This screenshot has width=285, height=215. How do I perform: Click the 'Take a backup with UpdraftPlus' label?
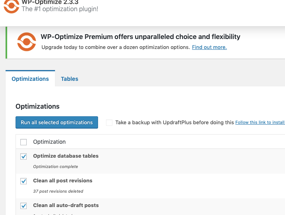pyautogui.click(x=174, y=123)
